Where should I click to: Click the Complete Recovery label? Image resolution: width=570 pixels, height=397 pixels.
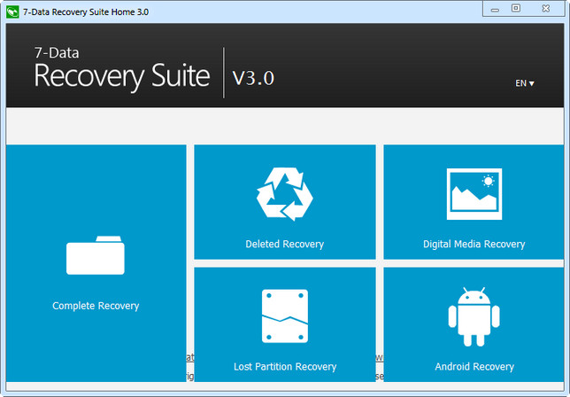point(96,306)
